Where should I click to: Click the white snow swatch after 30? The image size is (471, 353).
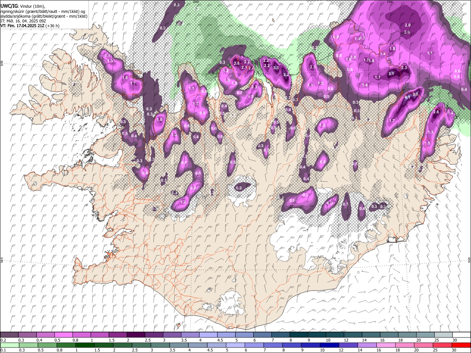click(462, 335)
